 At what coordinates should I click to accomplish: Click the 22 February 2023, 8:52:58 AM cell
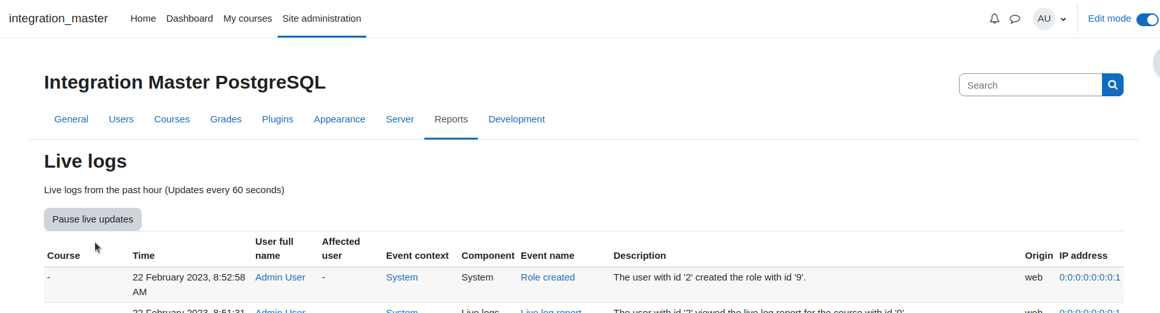click(189, 284)
